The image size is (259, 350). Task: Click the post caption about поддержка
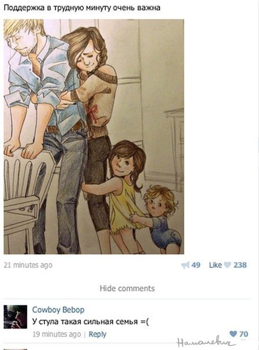click(82, 8)
